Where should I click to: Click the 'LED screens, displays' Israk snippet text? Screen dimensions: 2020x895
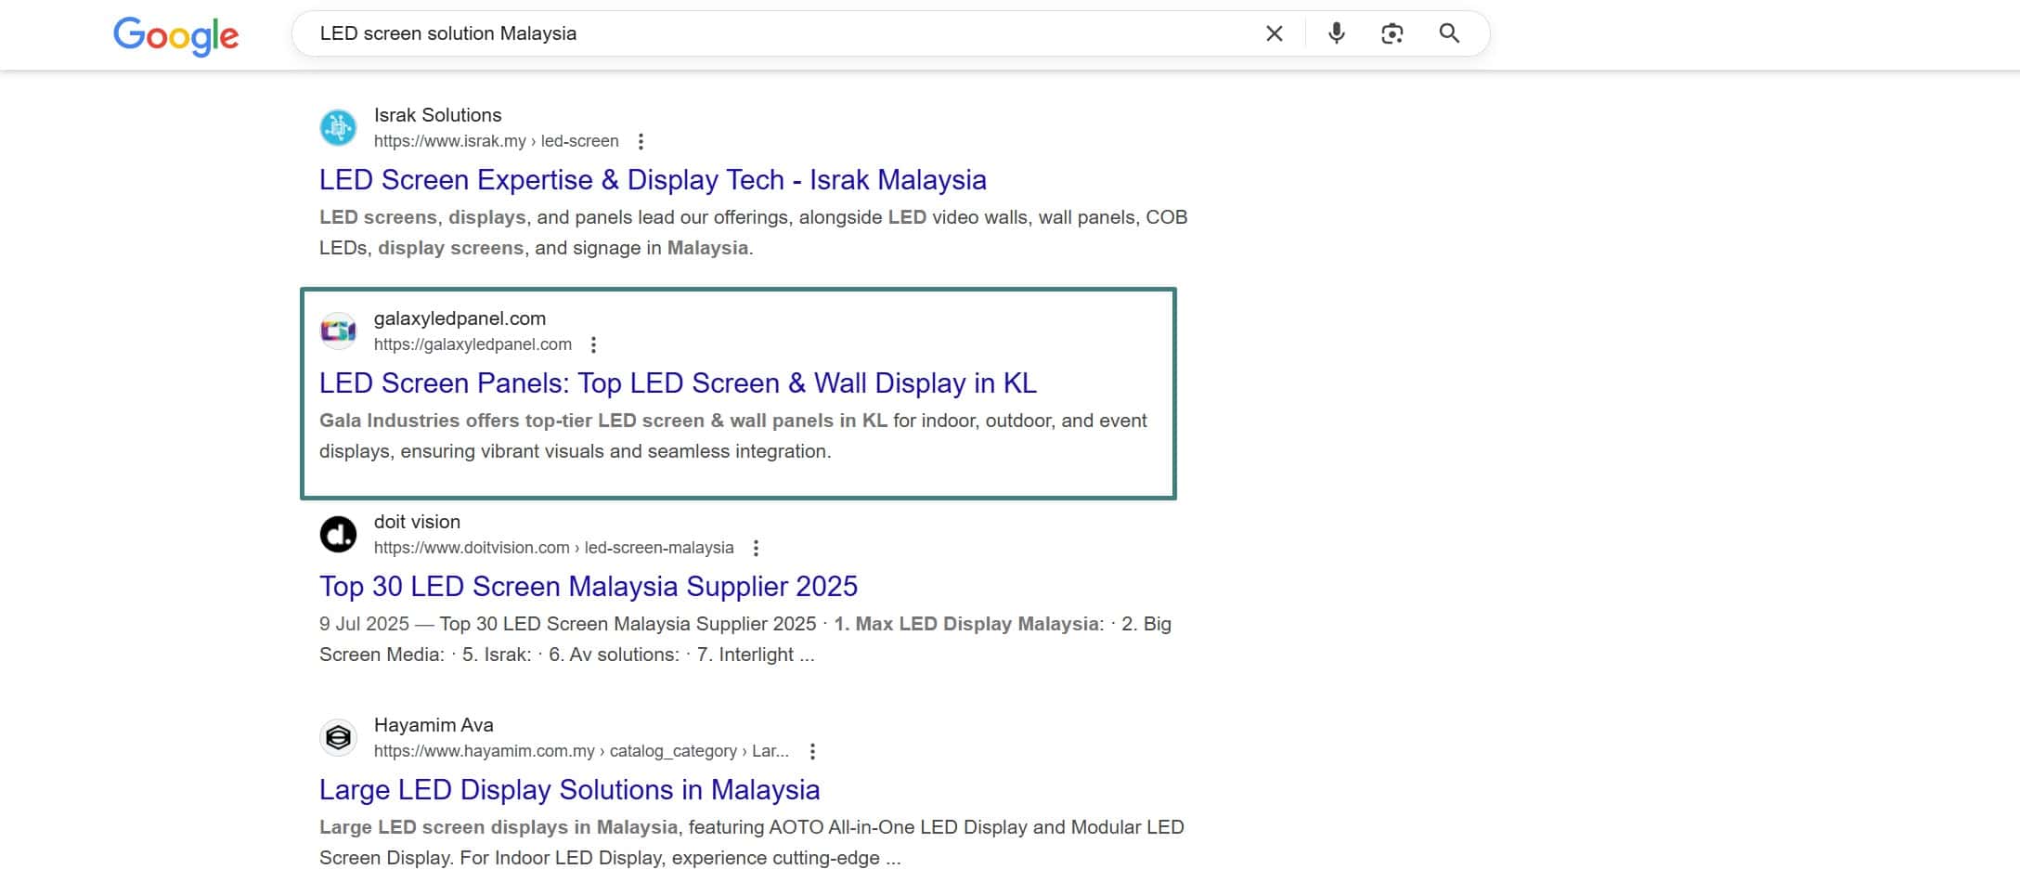tap(422, 217)
